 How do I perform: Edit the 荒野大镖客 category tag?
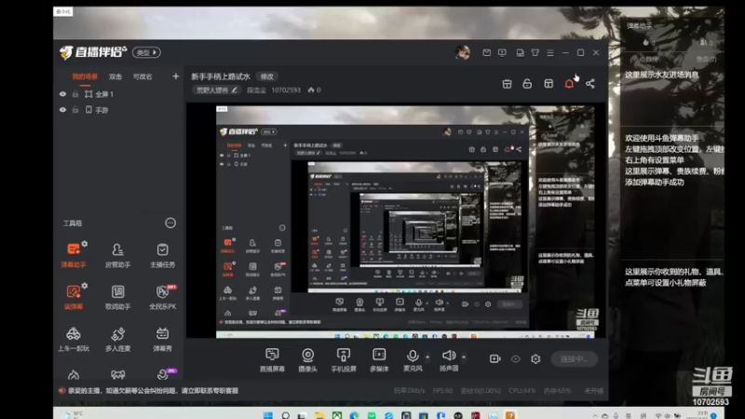click(x=217, y=89)
